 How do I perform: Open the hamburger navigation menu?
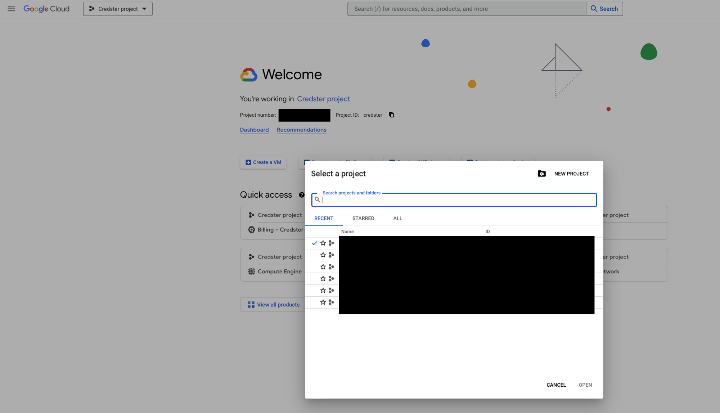[x=11, y=9]
